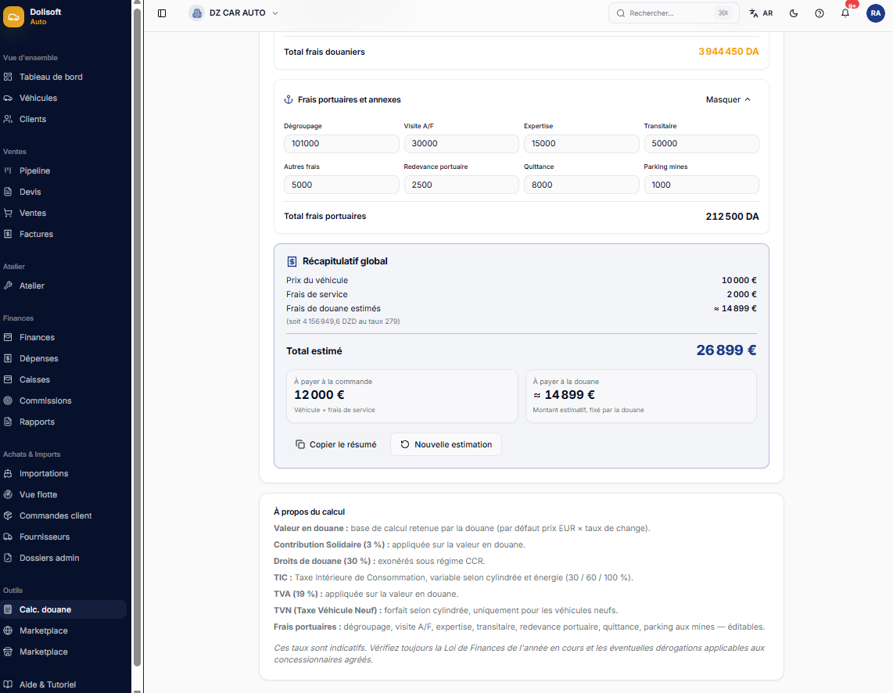
Task: Click the first Marketplace globe icon
Action: [x=8, y=631]
